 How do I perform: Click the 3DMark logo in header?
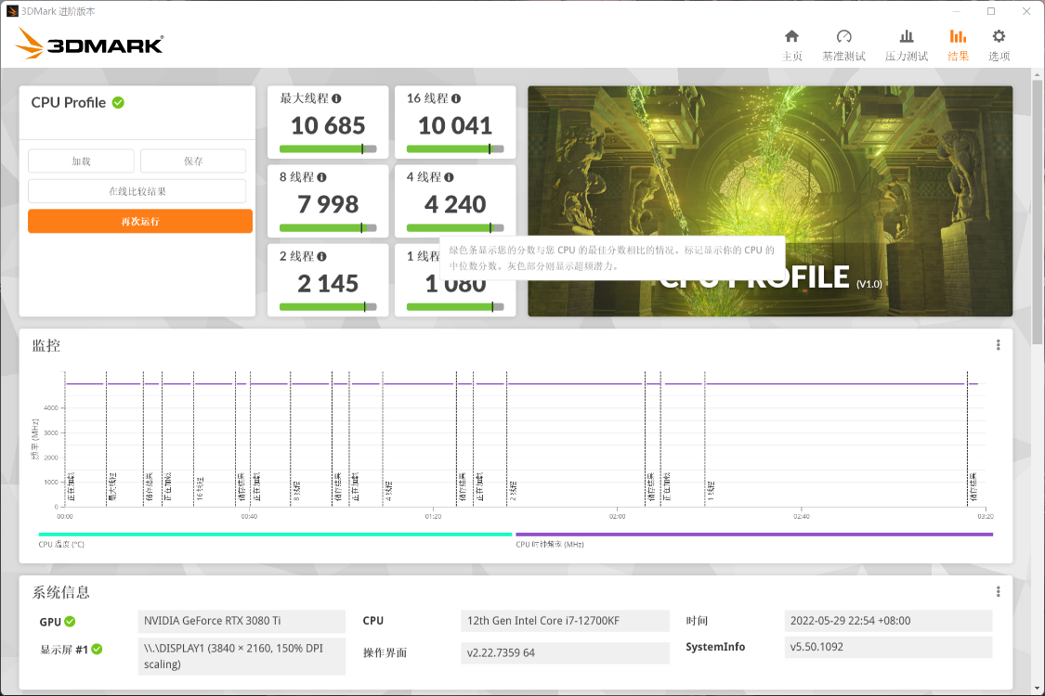pyautogui.click(x=89, y=44)
